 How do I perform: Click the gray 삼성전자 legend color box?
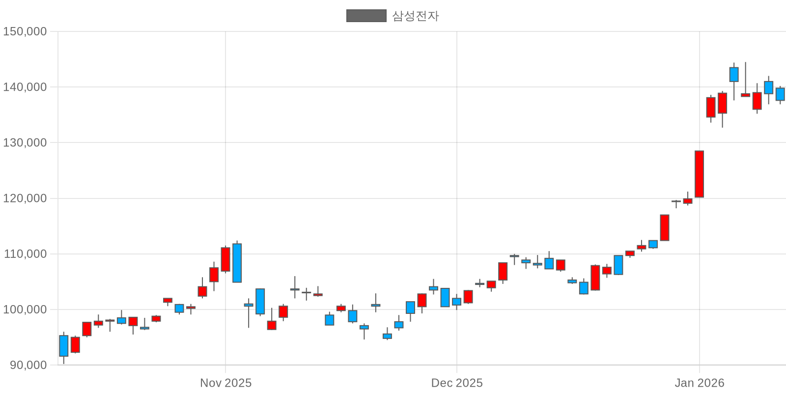tap(366, 16)
